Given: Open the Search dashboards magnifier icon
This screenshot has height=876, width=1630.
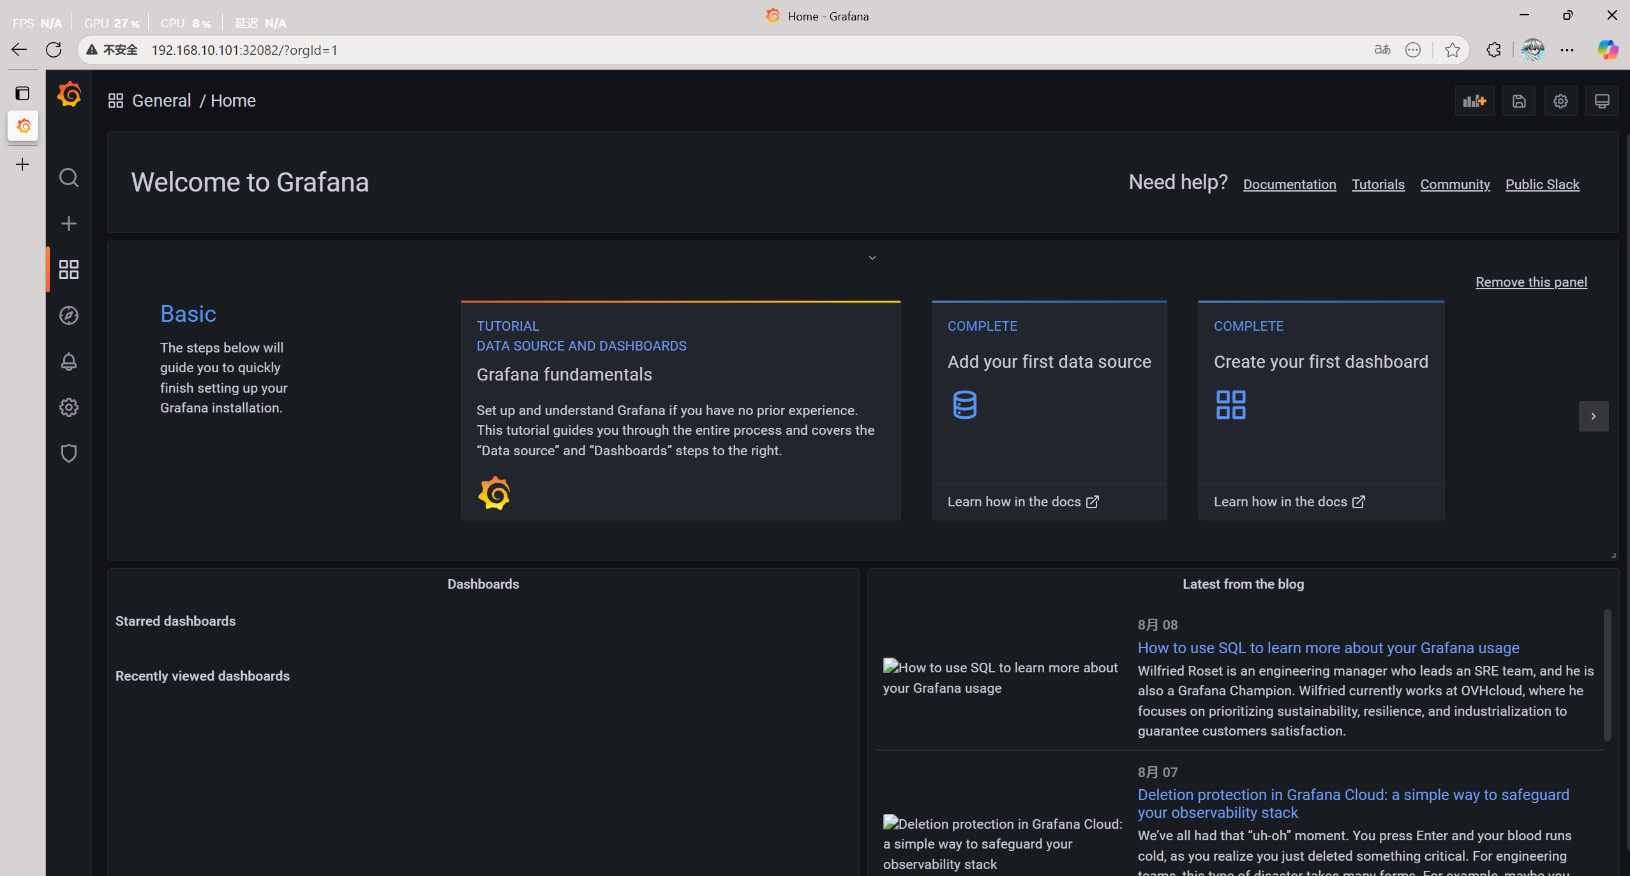Looking at the screenshot, I should [69, 177].
